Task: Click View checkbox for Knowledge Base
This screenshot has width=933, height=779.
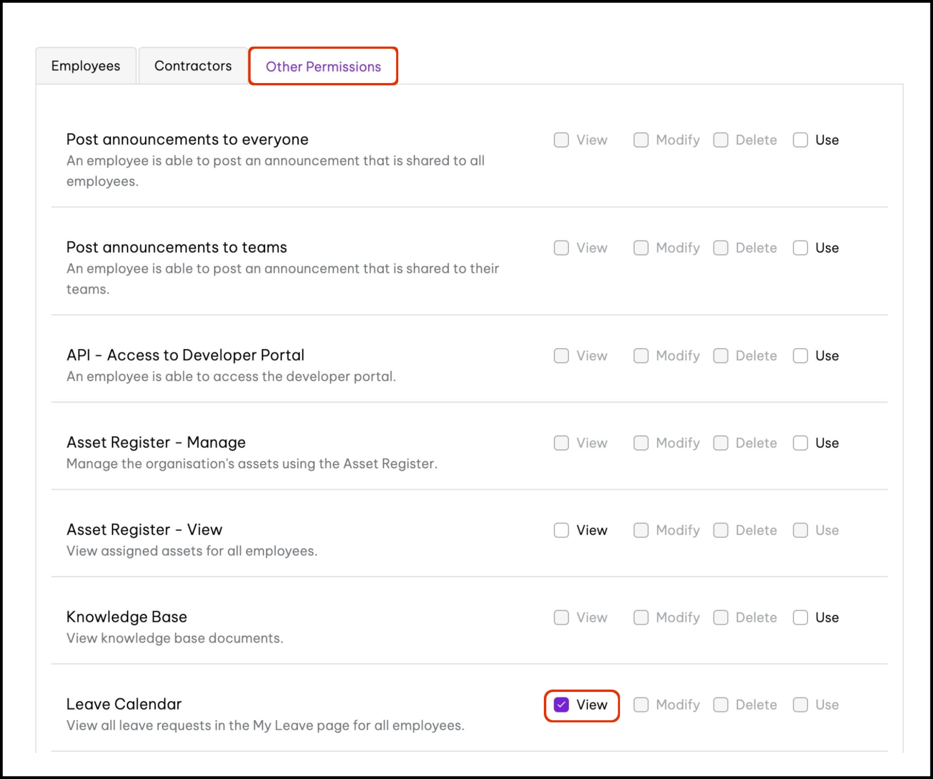Action: coord(561,617)
